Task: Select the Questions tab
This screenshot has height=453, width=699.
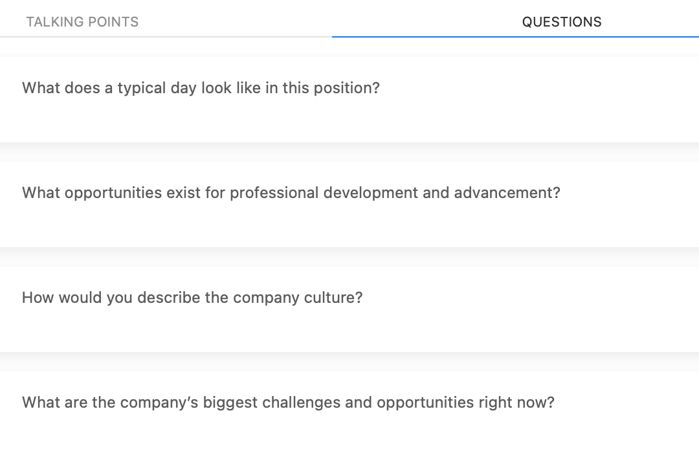Action: click(561, 21)
